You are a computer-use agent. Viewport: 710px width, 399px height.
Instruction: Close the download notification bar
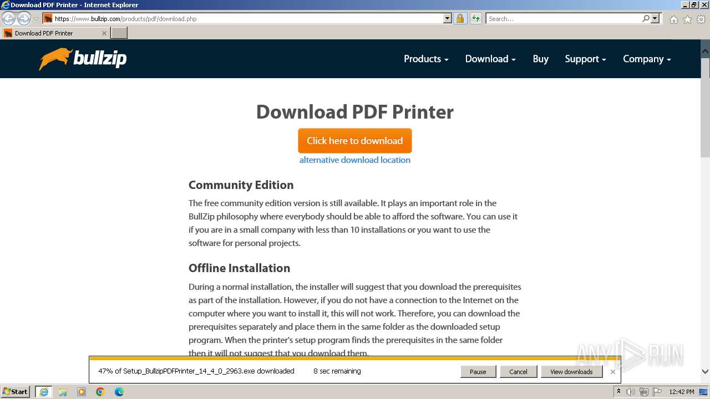click(x=612, y=372)
